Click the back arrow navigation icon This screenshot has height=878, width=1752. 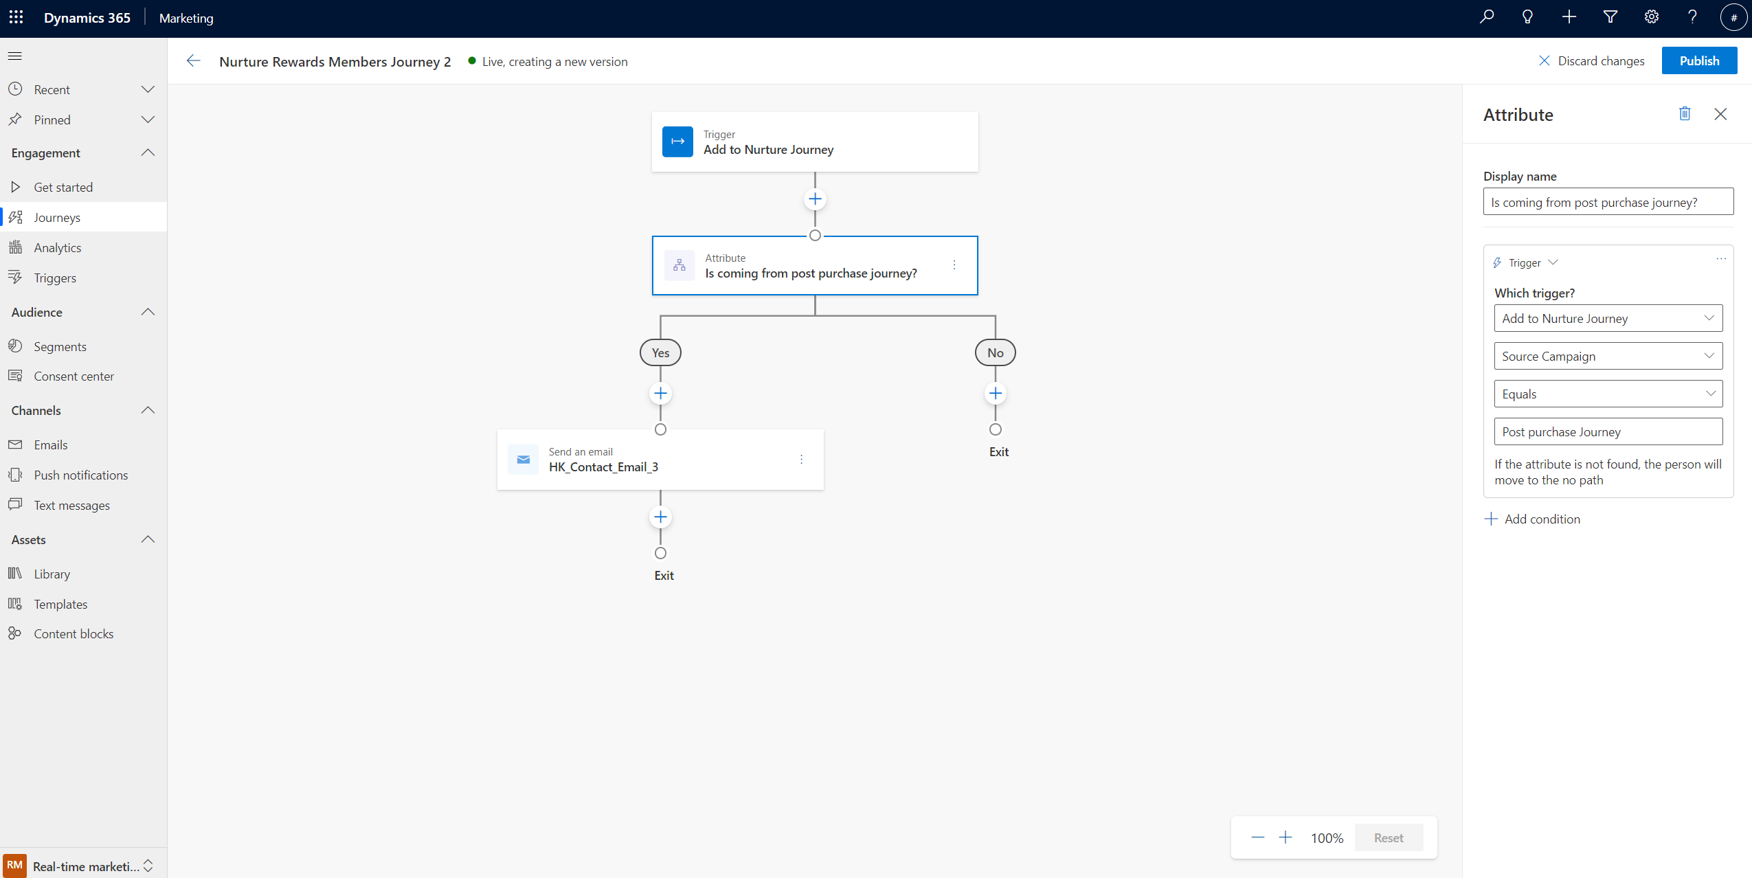[194, 62]
